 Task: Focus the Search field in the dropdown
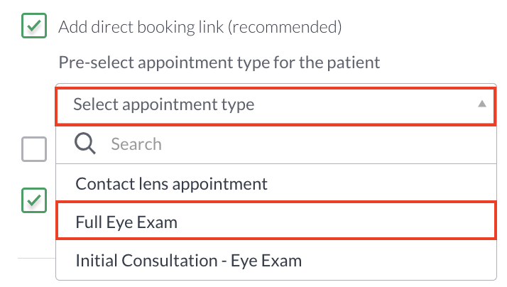pyautogui.click(x=276, y=144)
